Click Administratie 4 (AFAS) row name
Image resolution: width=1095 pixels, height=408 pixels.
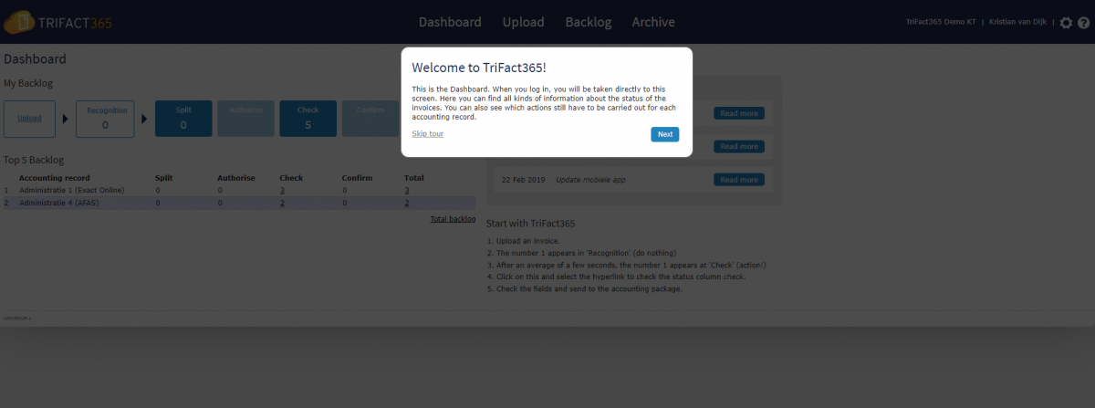(x=60, y=203)
